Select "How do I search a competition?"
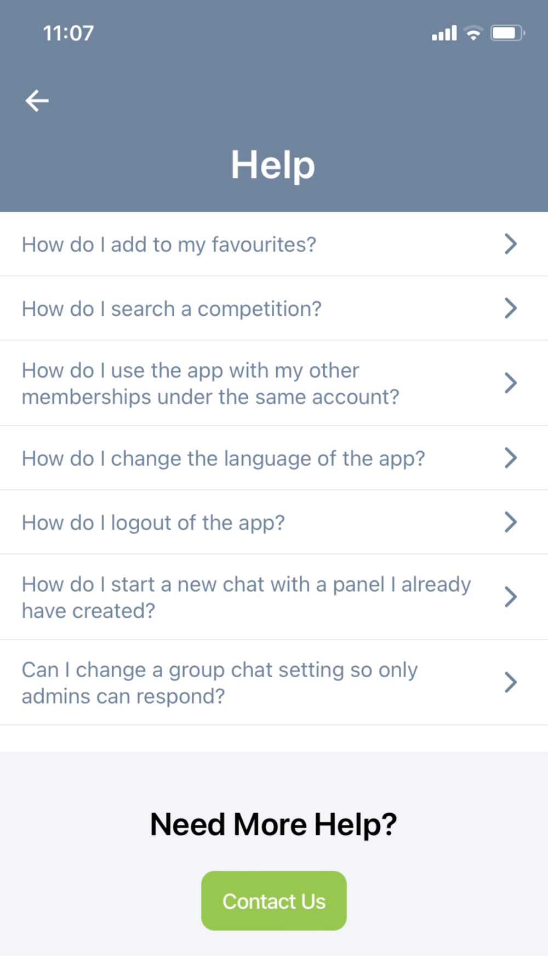 pos(172,309)
